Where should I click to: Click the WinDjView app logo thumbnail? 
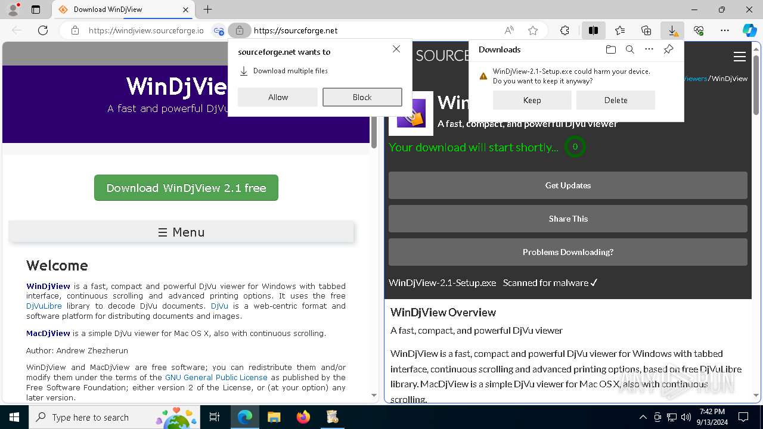click(x=411, y=113)
